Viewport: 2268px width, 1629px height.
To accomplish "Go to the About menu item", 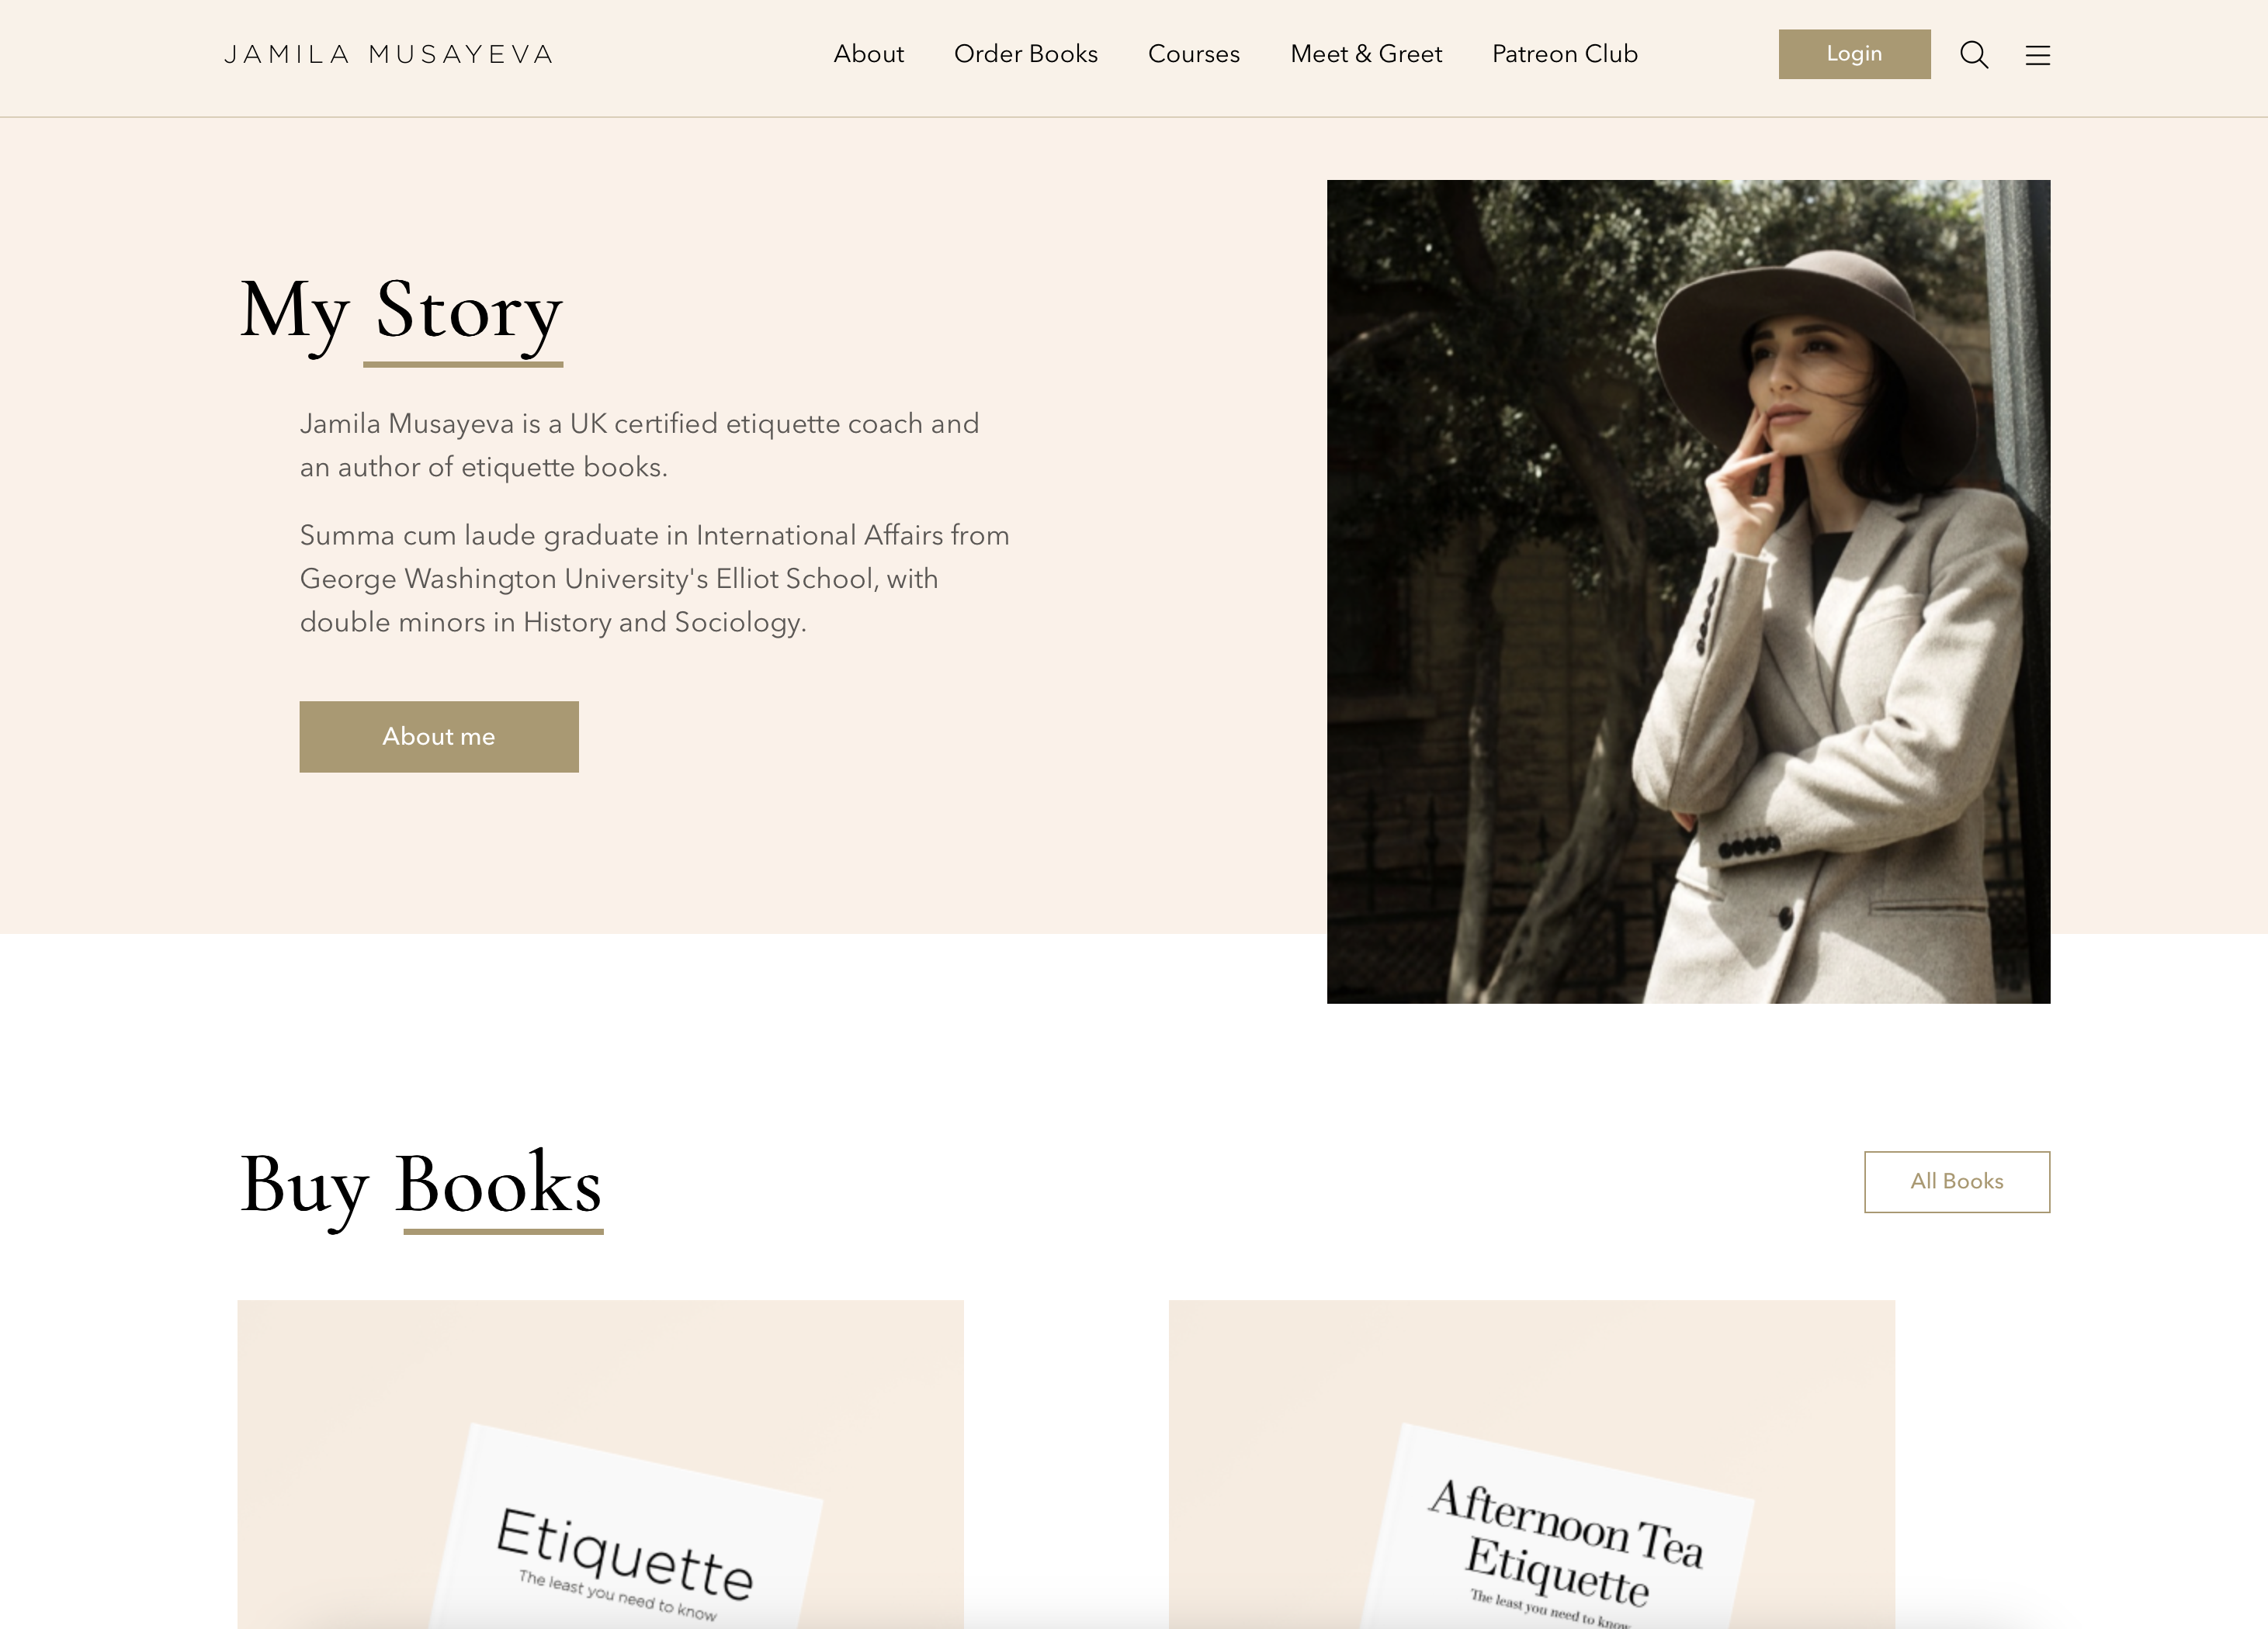I will point(868,54).
